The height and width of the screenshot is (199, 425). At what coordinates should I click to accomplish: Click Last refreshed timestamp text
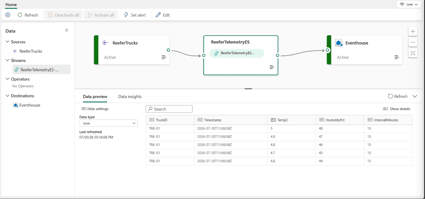point(96,137)
